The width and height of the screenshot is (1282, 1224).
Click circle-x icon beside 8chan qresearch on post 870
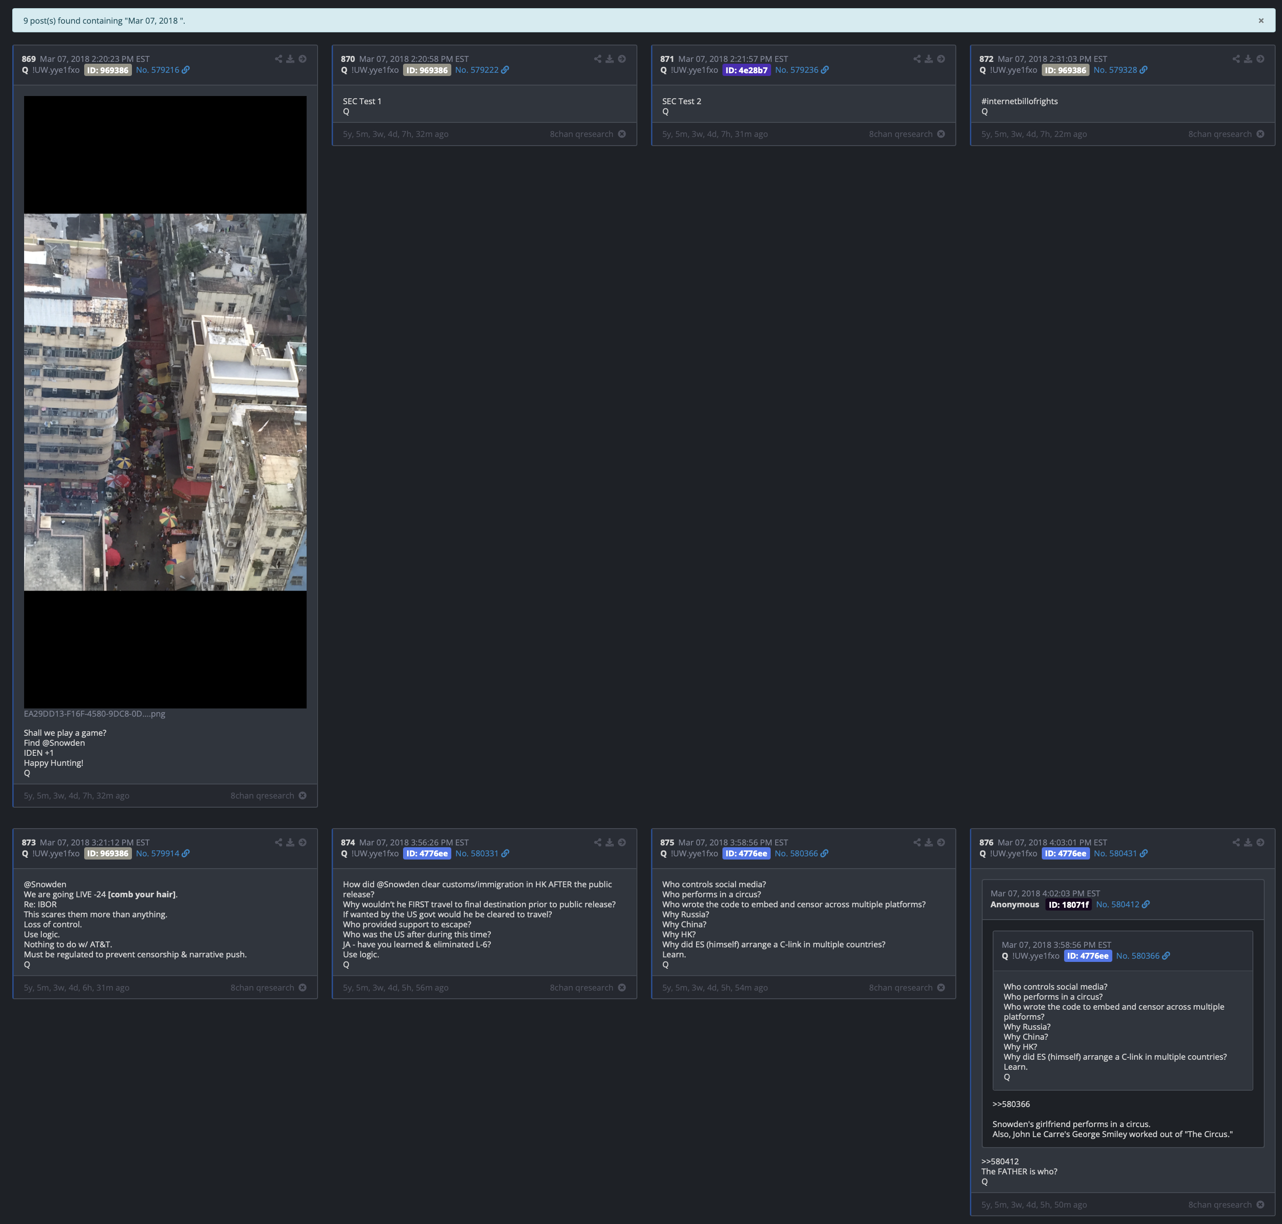point(622,134)
